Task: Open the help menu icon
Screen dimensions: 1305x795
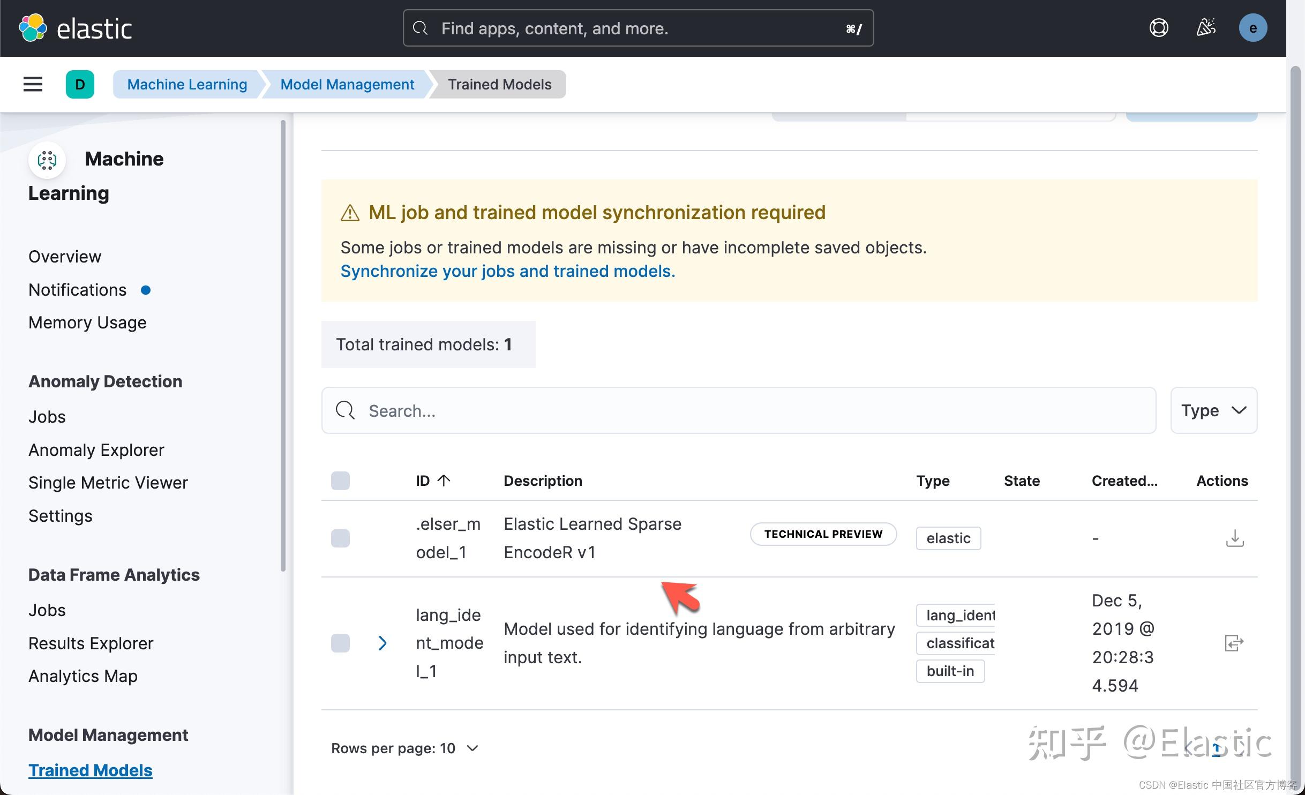Action: click(x=1158, y=27)
